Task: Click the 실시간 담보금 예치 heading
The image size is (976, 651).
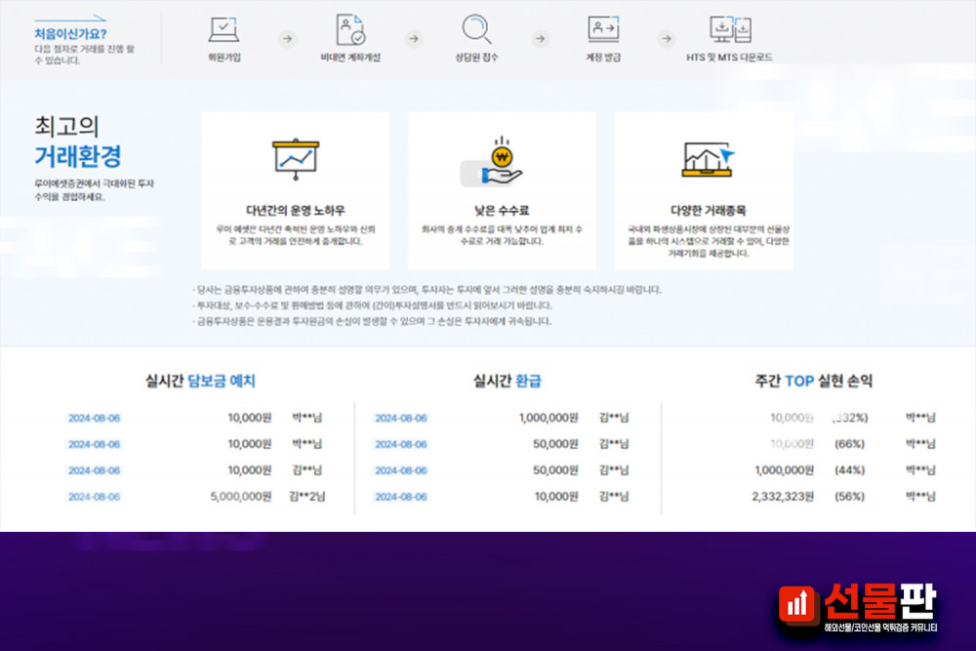Action: pyautogui.click(x=200, y=382)
